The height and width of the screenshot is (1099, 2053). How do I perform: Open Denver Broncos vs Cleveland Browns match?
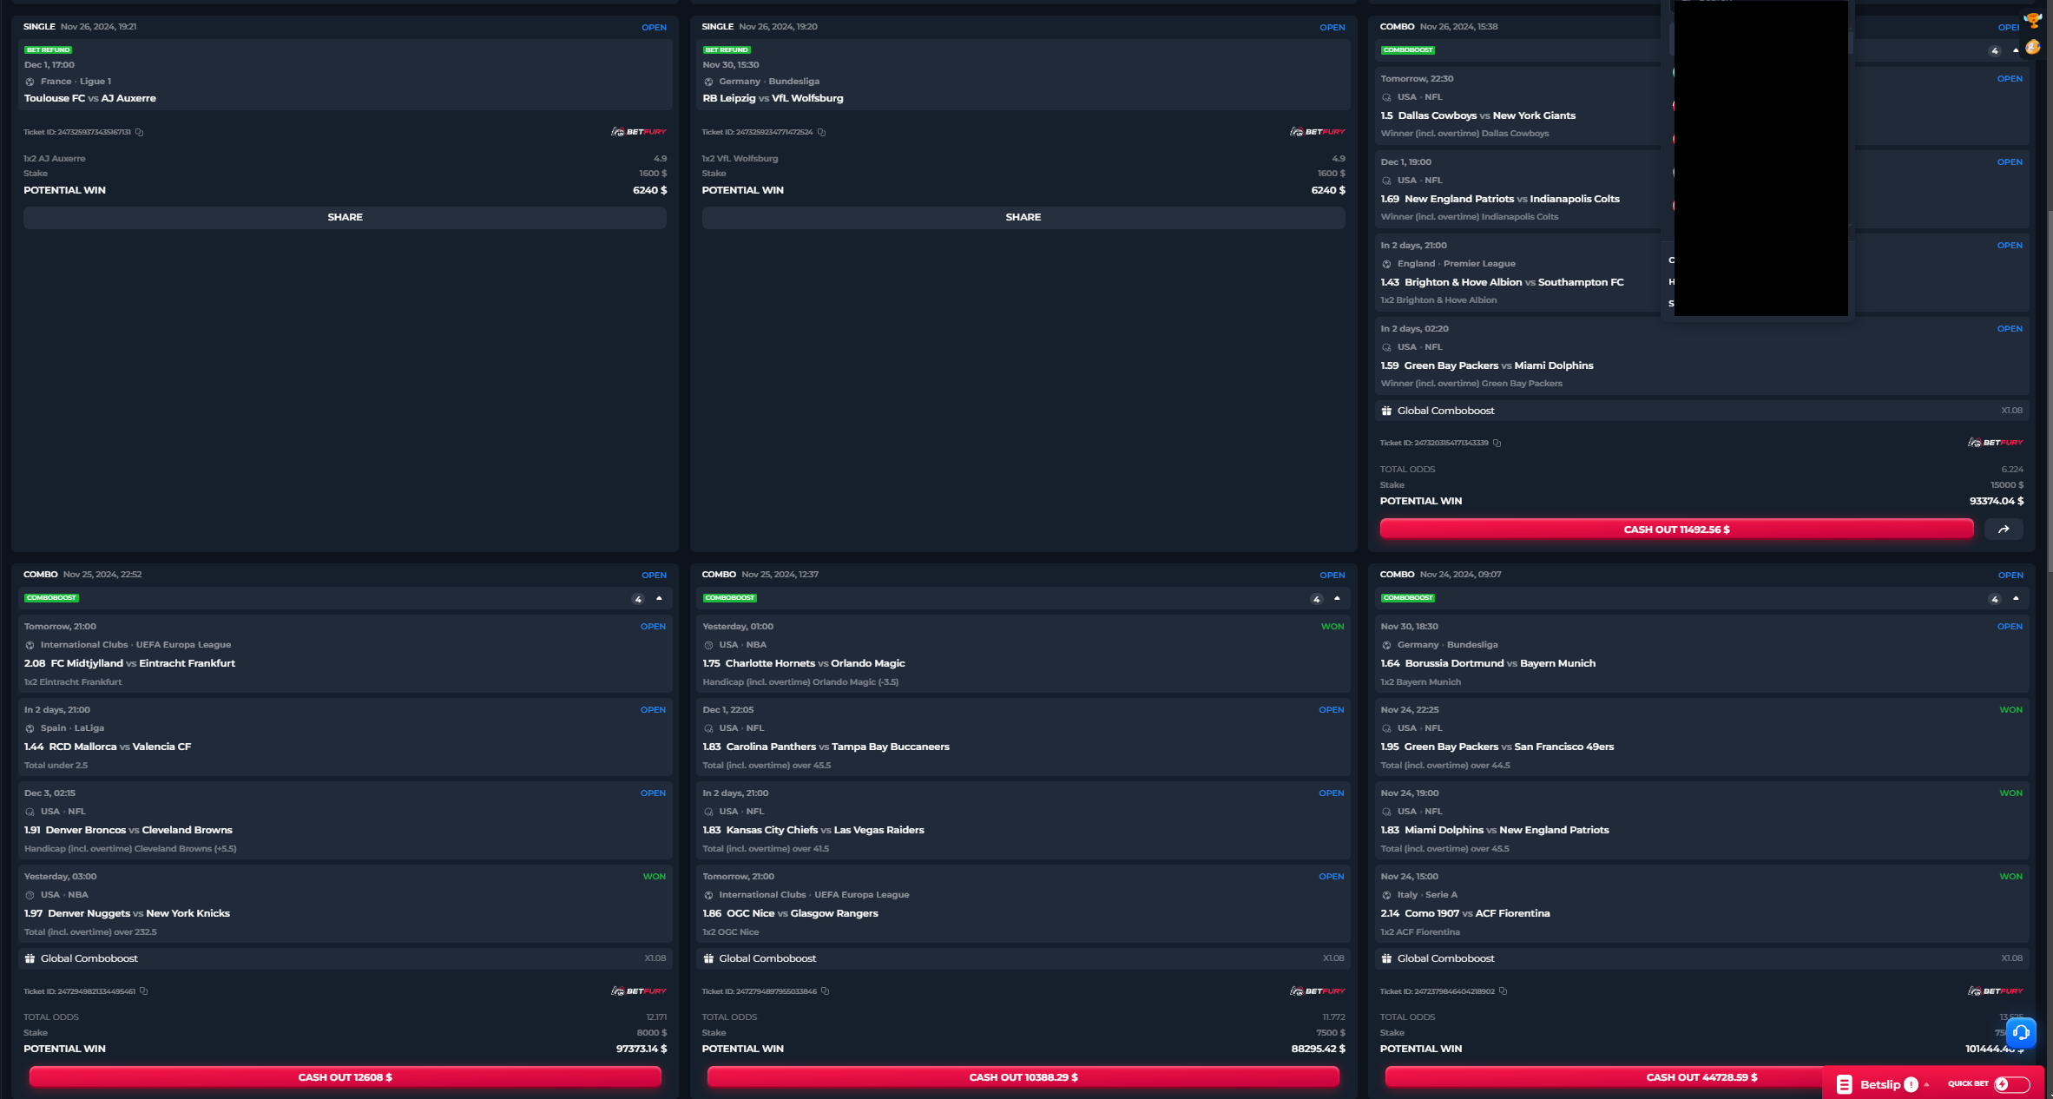coord(139,830)
